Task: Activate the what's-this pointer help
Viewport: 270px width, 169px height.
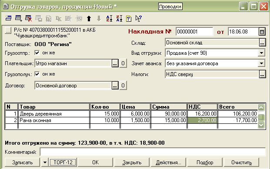Action: click(x=138, y=18)
